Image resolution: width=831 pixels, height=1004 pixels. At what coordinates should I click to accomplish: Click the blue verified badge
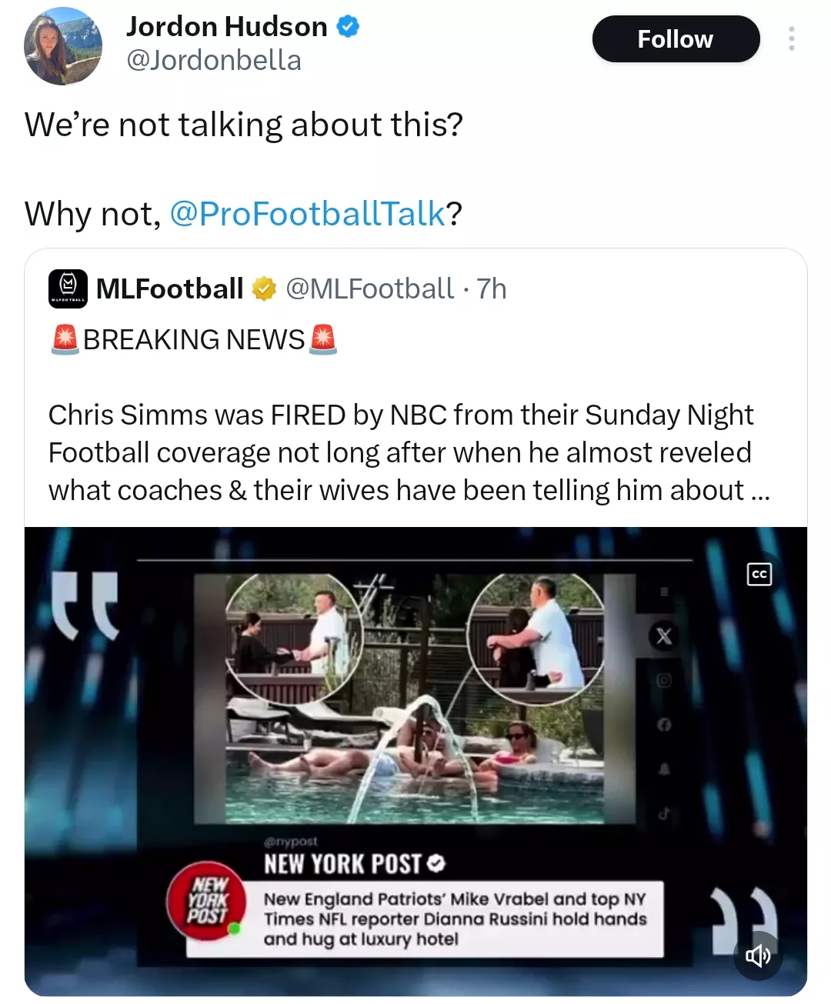tap(349, 27)
